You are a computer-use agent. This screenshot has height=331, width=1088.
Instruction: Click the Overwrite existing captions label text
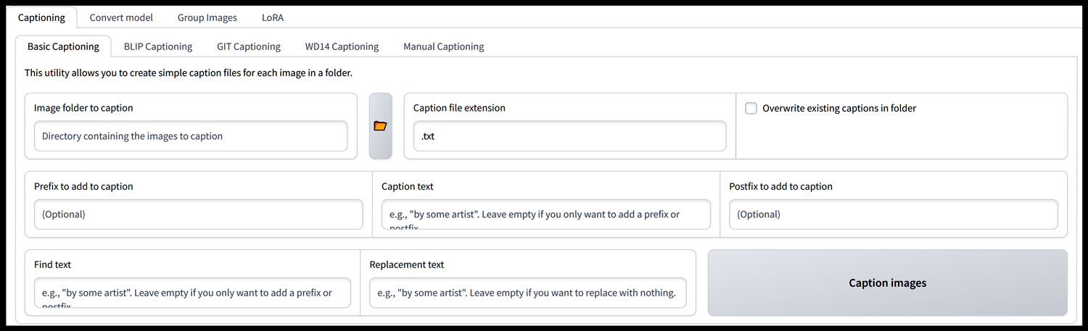coord(839,109)
